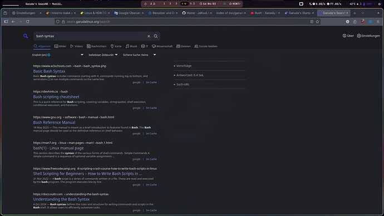
Task: Close the 'Rust - Xanadu' browser tab
Action: 279,13
